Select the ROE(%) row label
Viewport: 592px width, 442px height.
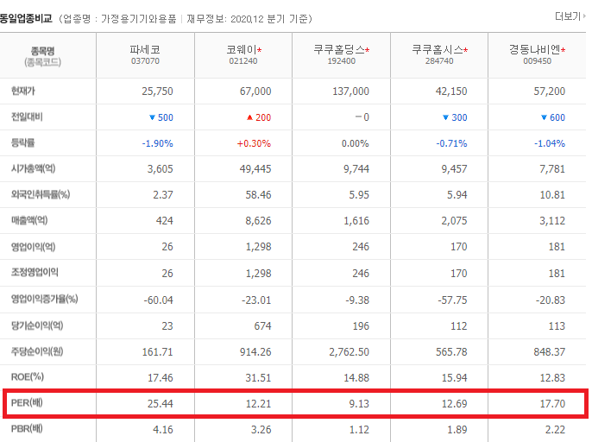click(x=28, y=377)
